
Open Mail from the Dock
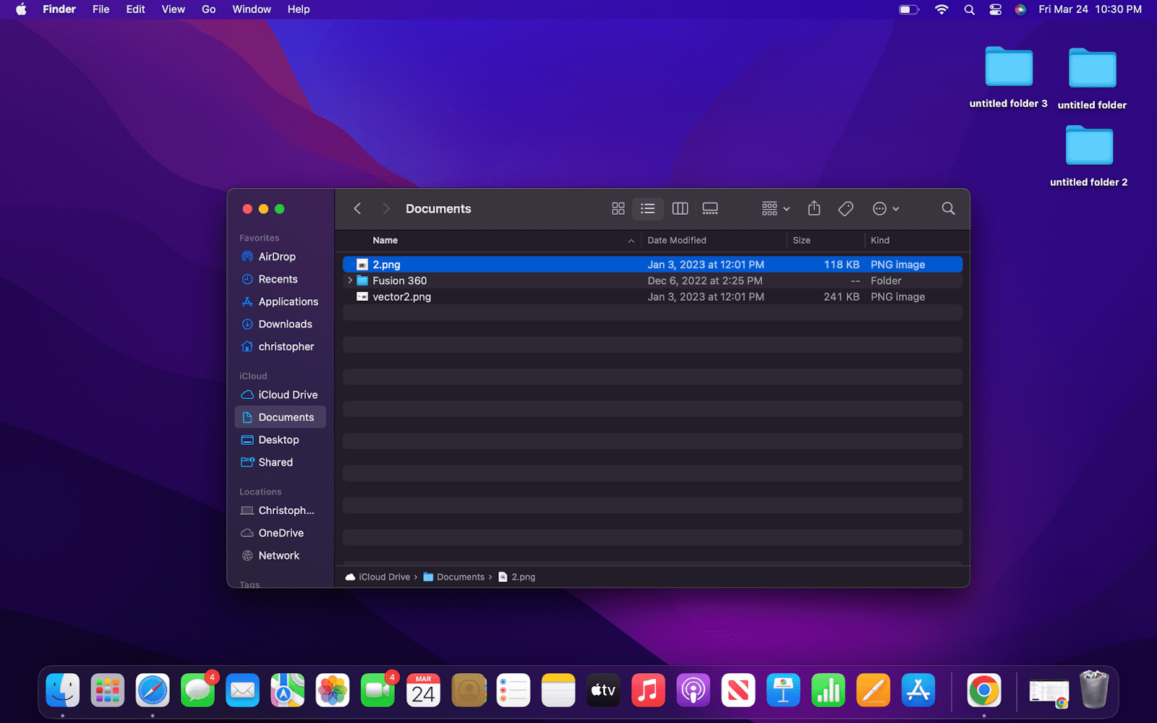pos(242,691)
